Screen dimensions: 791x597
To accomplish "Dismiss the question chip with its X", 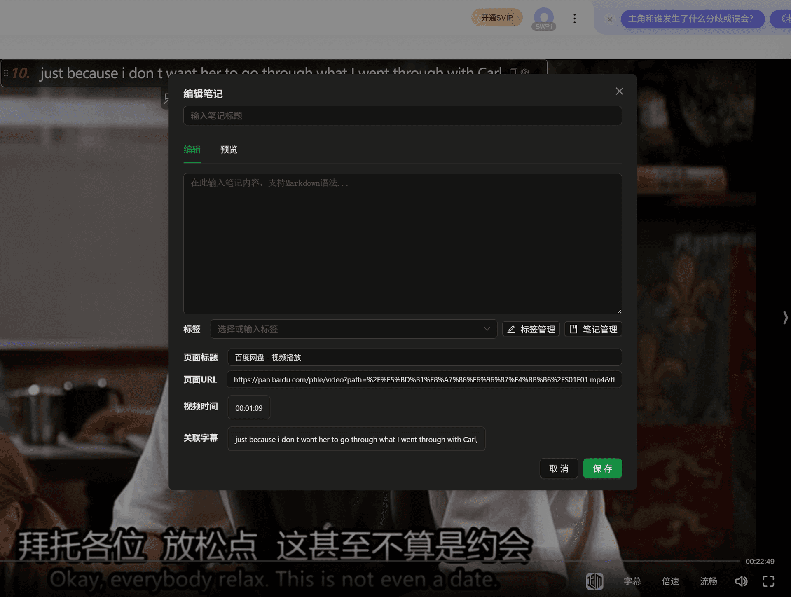I will pyautogui.click(x=610, y=19).
